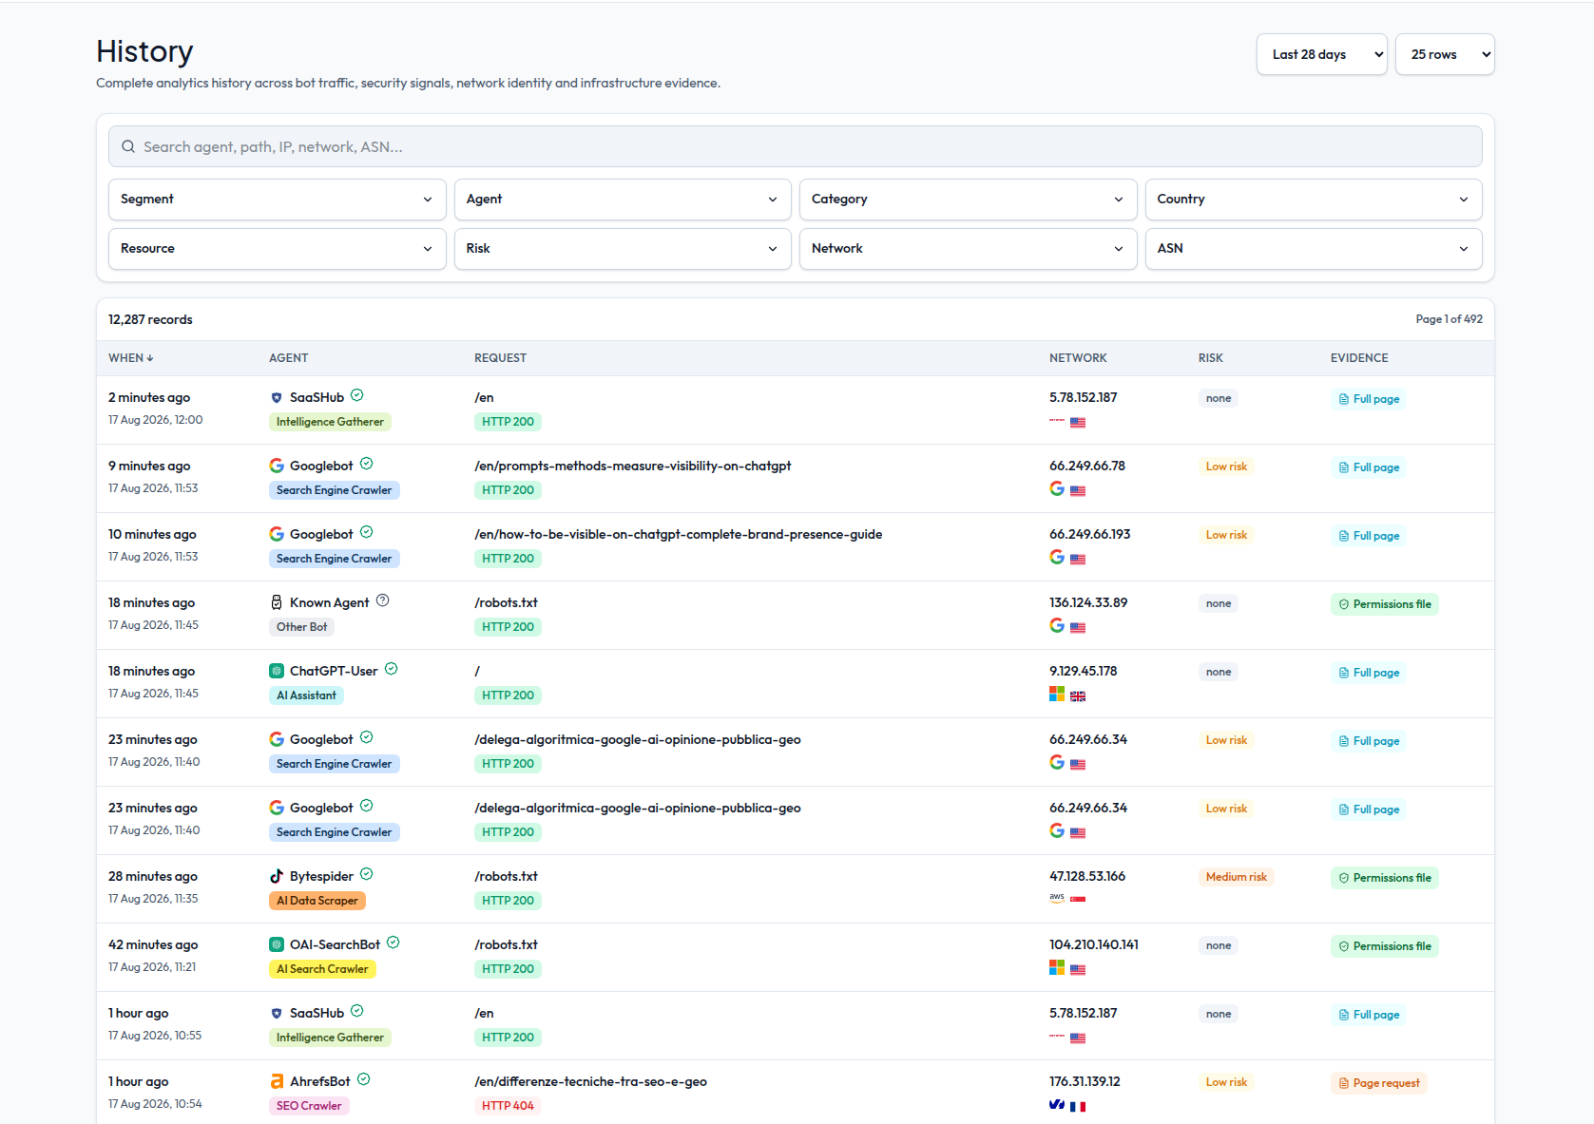Click the OpenAI icon beside OAI-SearchBot
Viewport: 1594px width, 1124px height.
277,944
